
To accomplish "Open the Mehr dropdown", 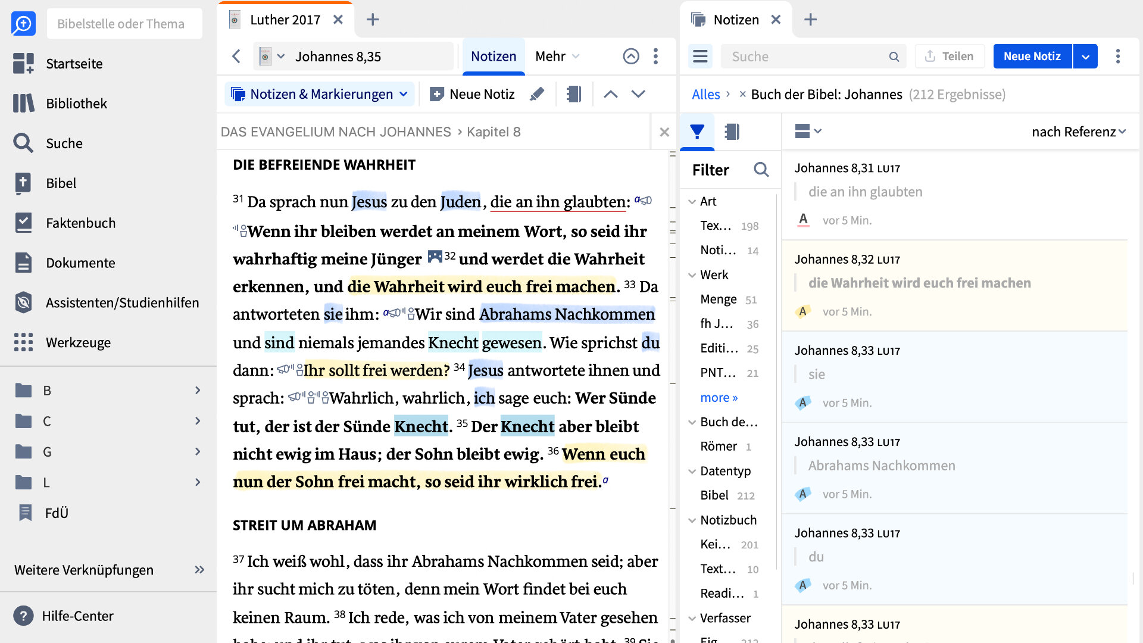I will click(x=557, y=57).
